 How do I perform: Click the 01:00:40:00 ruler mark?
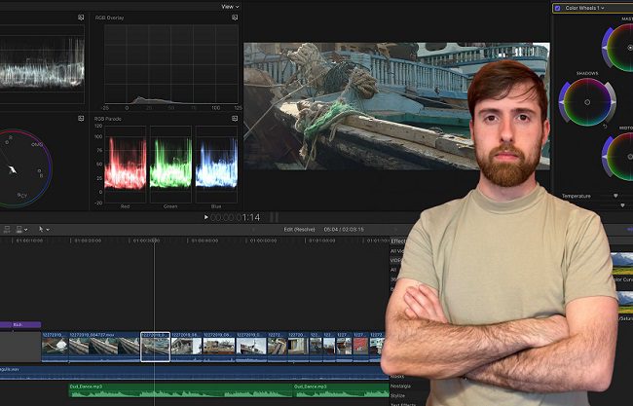[205, 240]
